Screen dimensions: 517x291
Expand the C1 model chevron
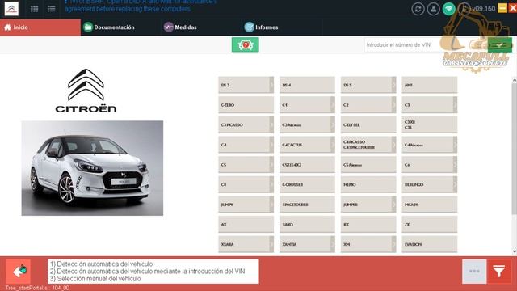333,105
